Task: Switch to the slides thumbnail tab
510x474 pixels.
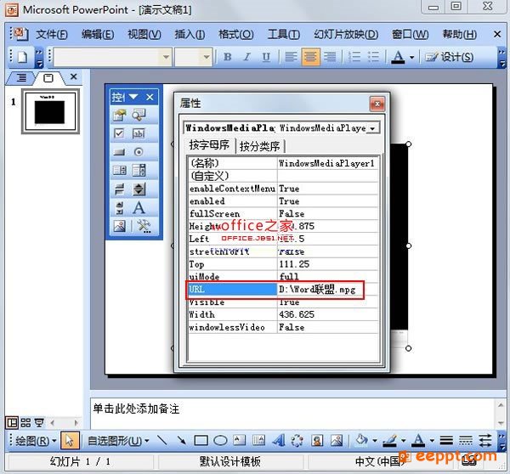Action: pyautogui.click(x=48, y=78)
